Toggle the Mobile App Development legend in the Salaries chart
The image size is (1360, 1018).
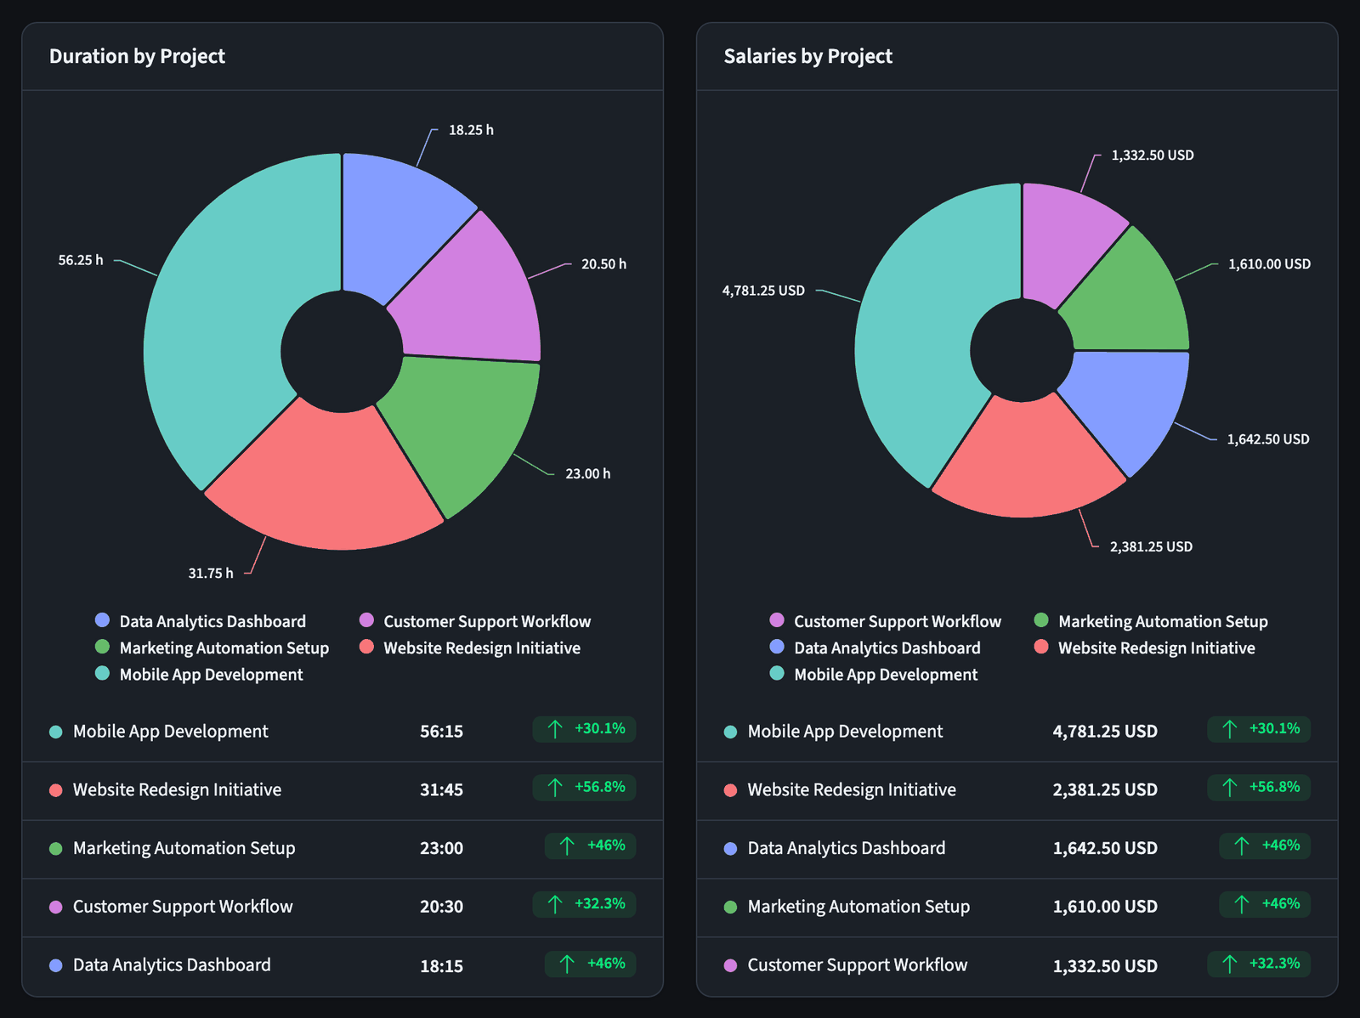tap(874, 674)
